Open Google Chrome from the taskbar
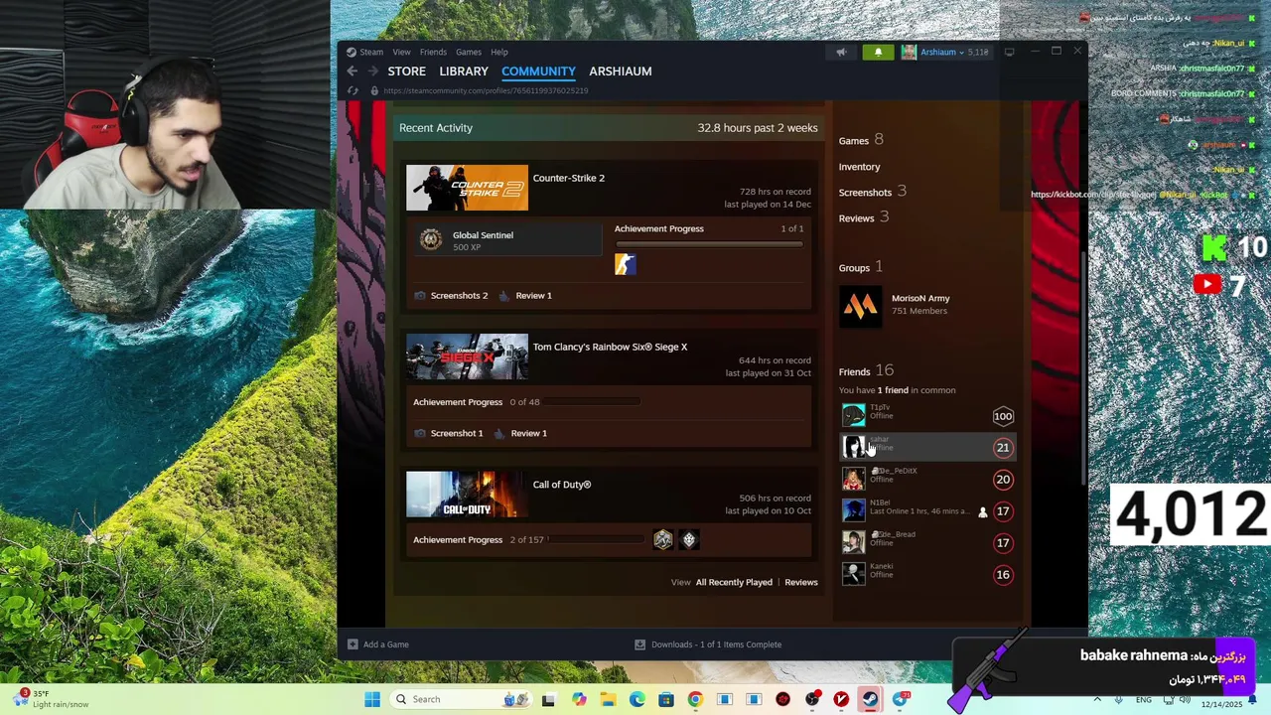Viewport: 1271px width, 715px height. pos(695,699)
